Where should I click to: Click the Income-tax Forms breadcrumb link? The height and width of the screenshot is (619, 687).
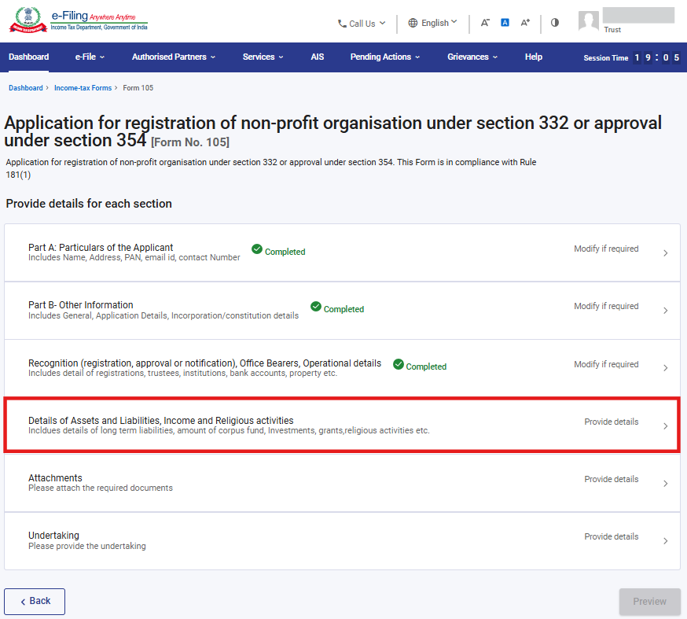pos(83,88)
